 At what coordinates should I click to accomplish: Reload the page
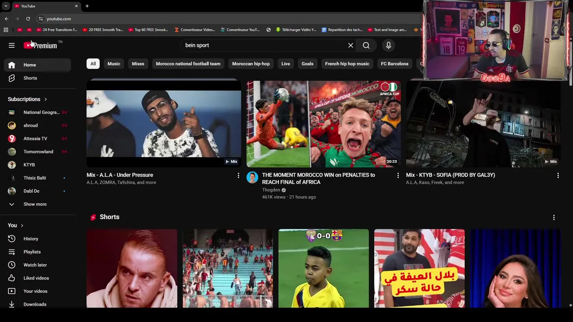[28, 19]
